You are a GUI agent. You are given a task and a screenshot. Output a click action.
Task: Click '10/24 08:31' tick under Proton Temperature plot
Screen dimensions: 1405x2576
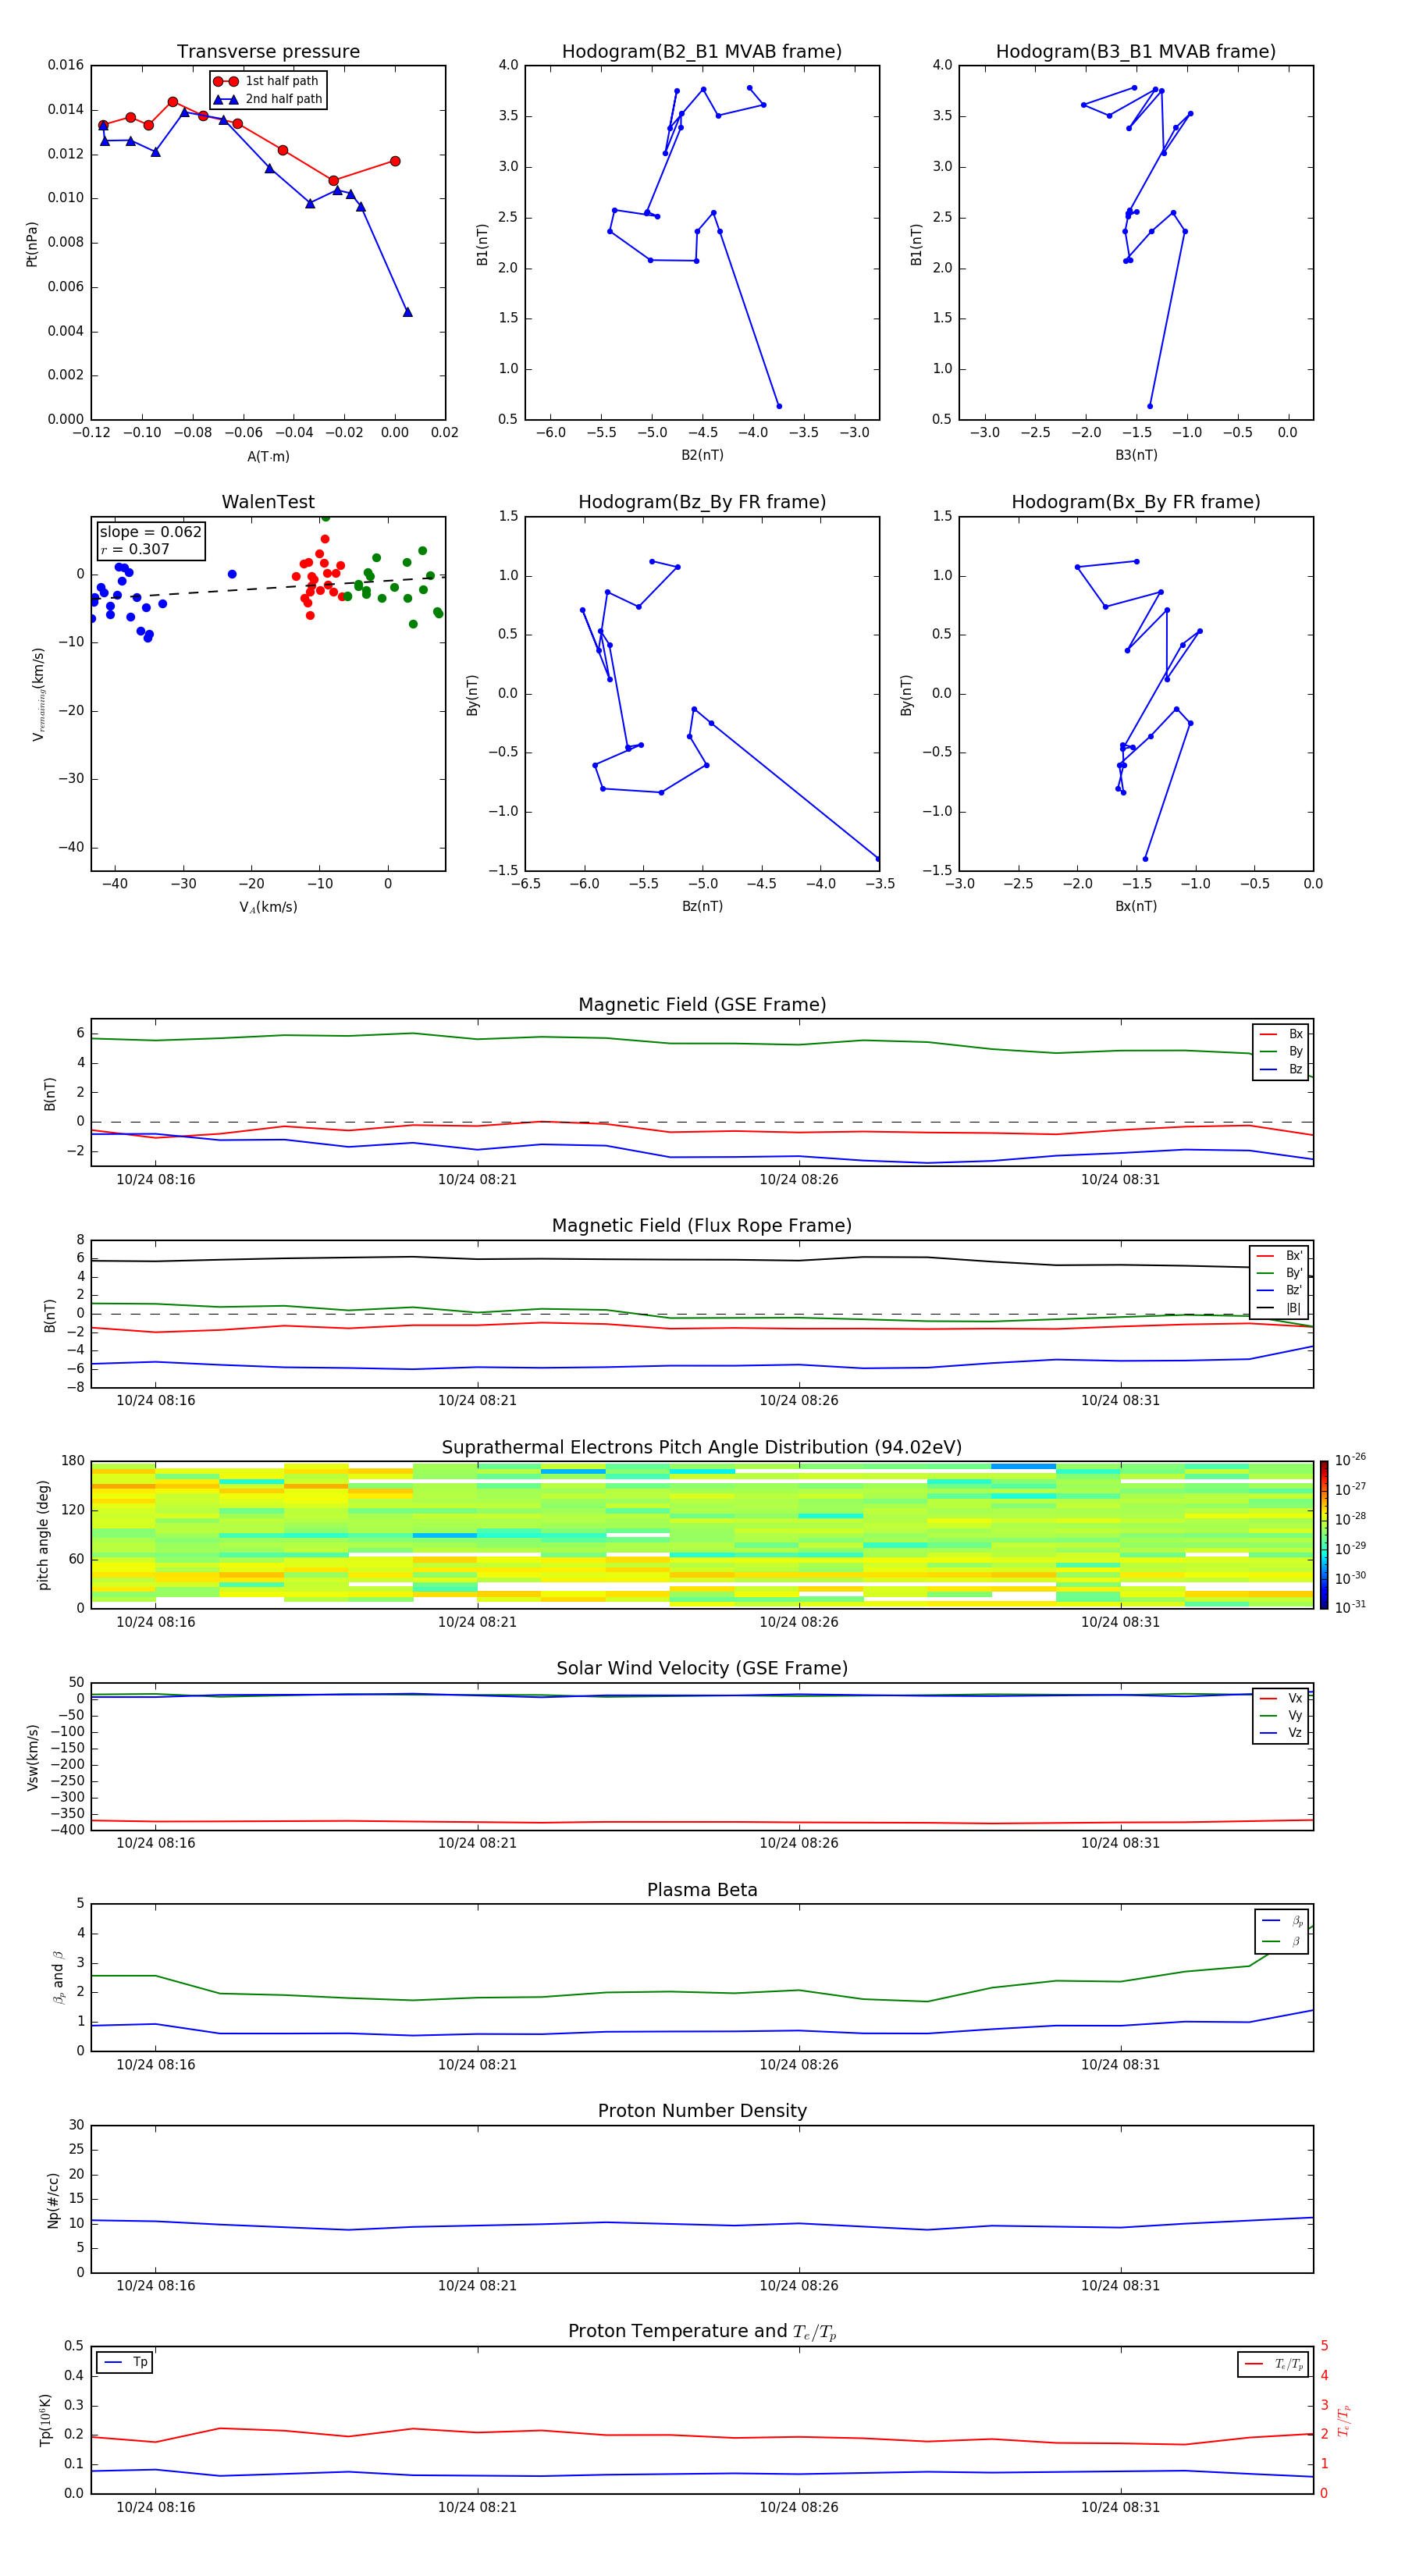click(1120, 2507)
